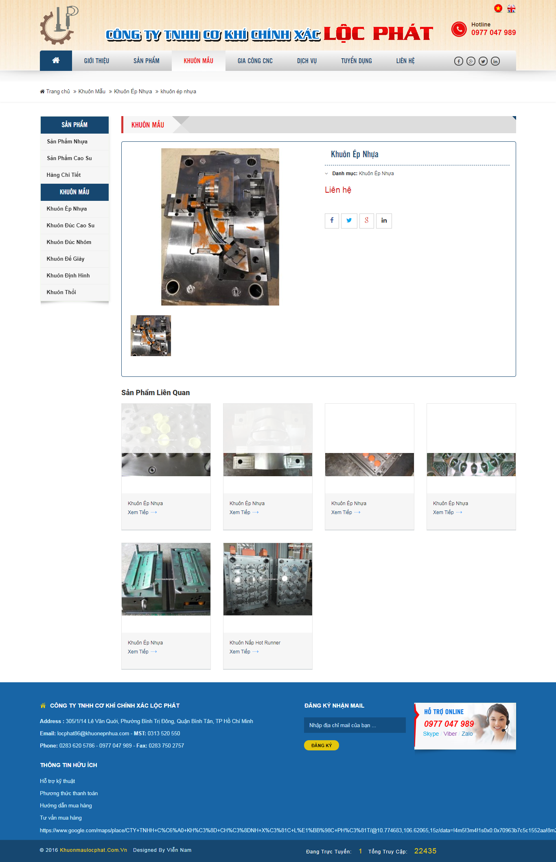
Task: Select Khuôn Đúc Cao Su in sidebar
Action: click(74, 226)
